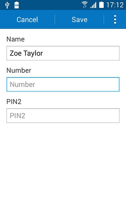Tap the USB connection status icon
The image size is (126, 210).
[x=7, y=5]
